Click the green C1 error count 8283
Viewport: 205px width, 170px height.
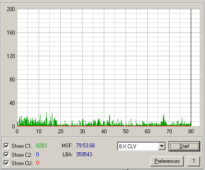pos(41,146)
